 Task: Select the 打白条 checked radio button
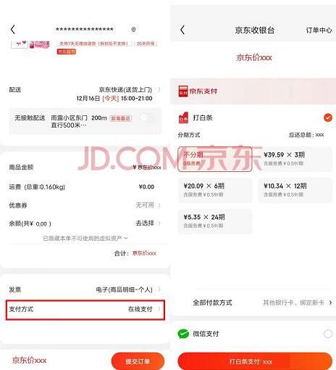pos(328,118)
